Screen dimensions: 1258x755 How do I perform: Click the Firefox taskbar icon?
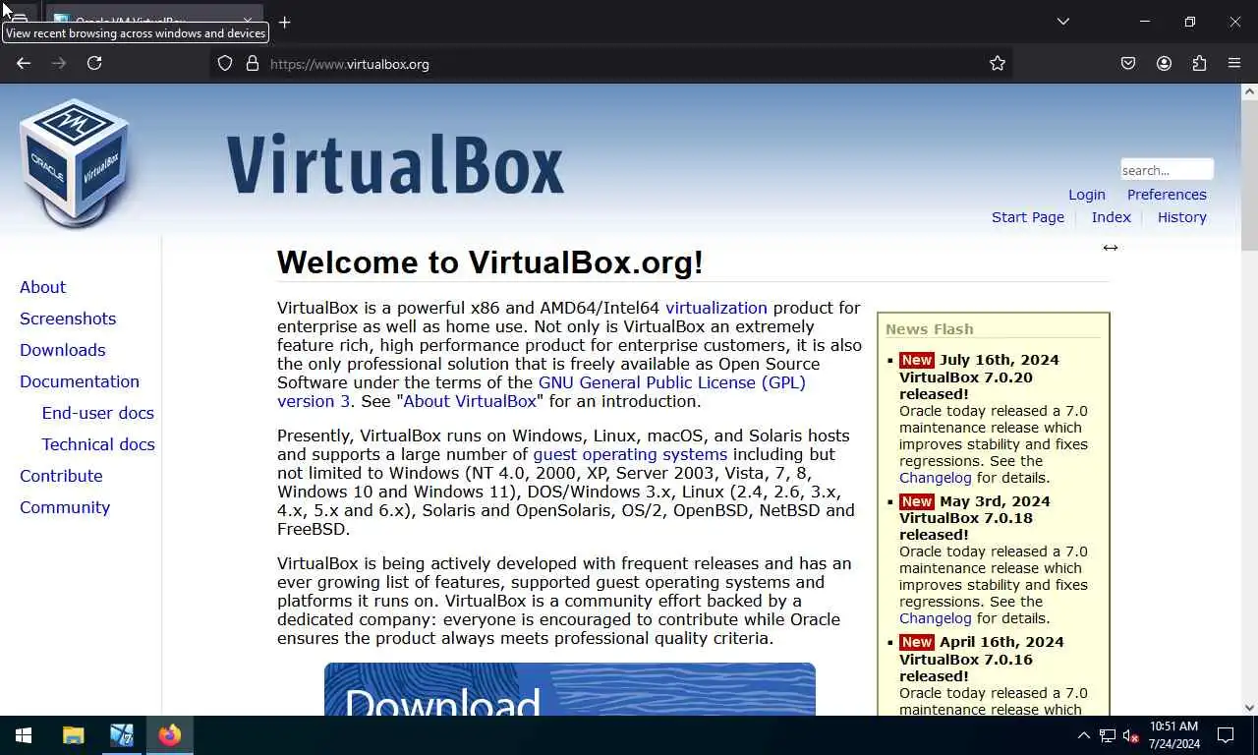pos(170,735)
